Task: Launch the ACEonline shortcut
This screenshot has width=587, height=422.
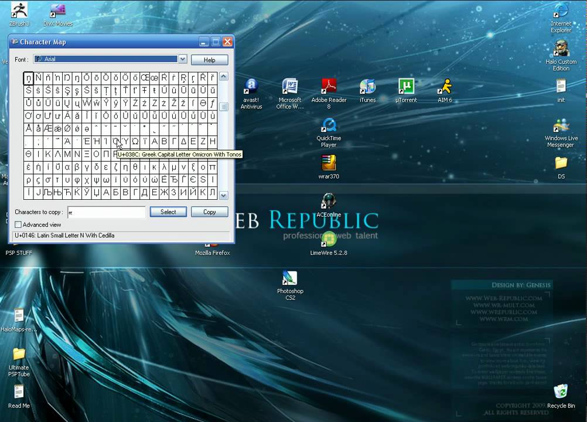Action: (x=329, y=205)
